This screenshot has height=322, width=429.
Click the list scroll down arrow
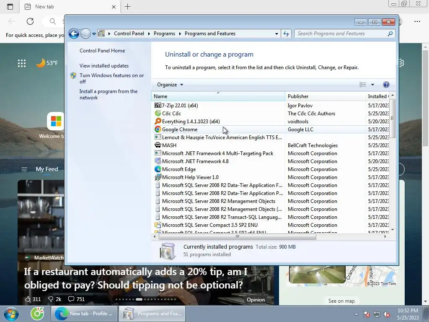(392, 230)
